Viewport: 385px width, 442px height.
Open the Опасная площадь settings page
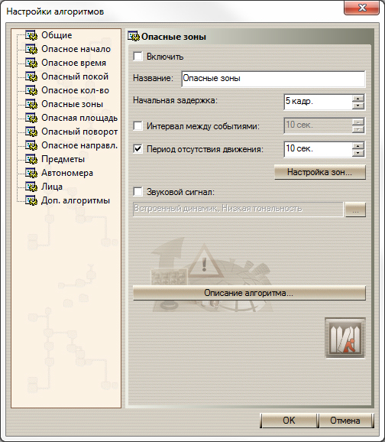(x=79, y=118)
